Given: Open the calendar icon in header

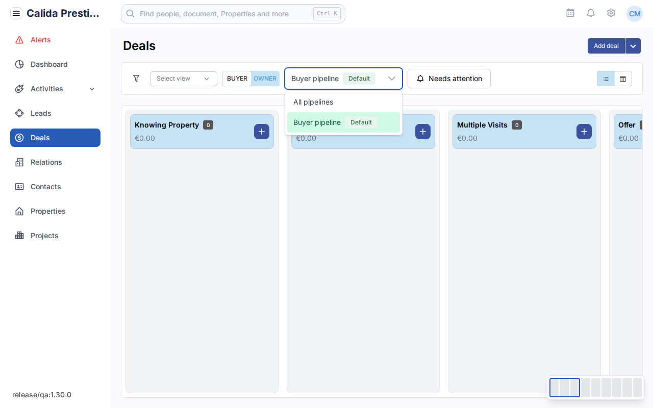Looking at the screenshot, I should (570, 13).
